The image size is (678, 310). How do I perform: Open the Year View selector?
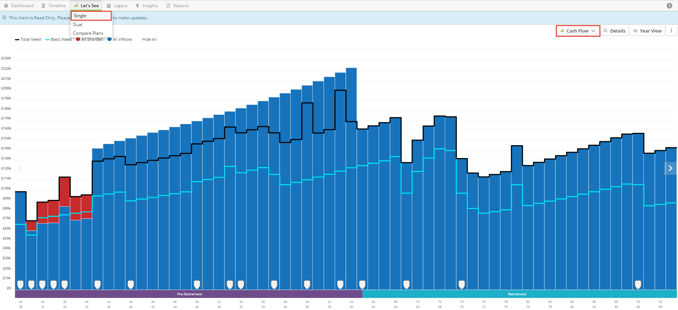[x=647, y=31]
